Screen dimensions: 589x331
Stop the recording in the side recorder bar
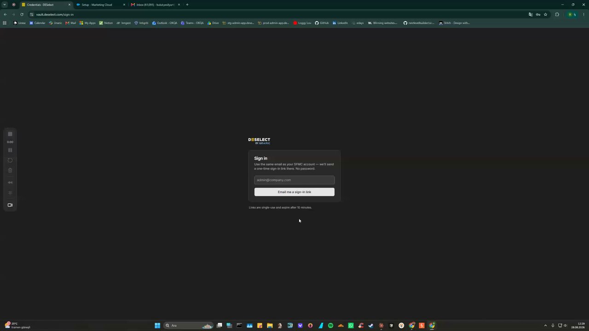(x=10, y=134)
